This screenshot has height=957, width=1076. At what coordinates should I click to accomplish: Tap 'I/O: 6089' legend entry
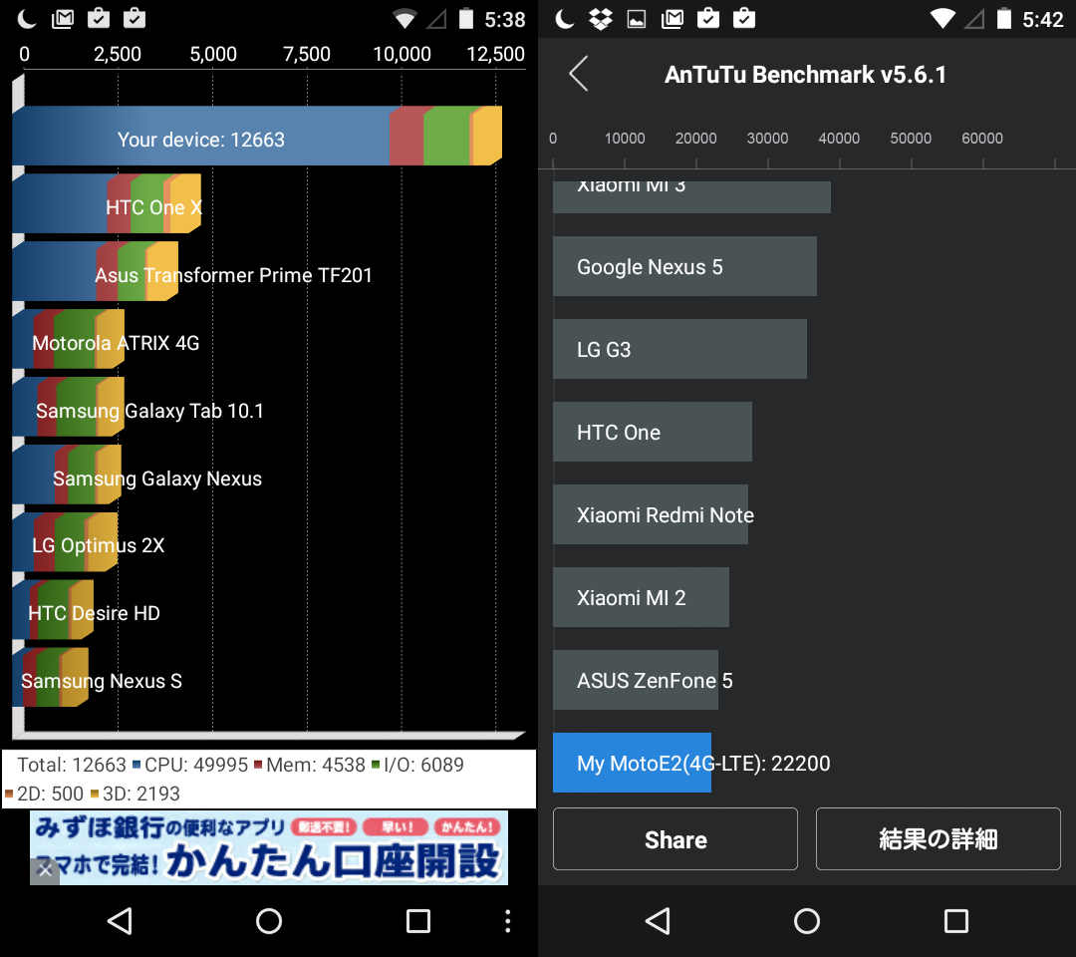click(x=417, y=765)
